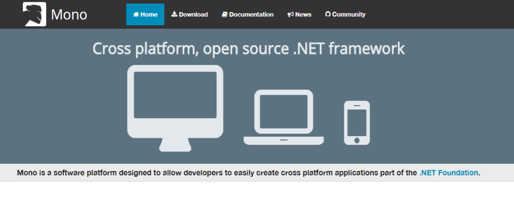Click the house icon beside Home
Screen dimensions: 514x215
pyautogui.click(x=136, y=14)
